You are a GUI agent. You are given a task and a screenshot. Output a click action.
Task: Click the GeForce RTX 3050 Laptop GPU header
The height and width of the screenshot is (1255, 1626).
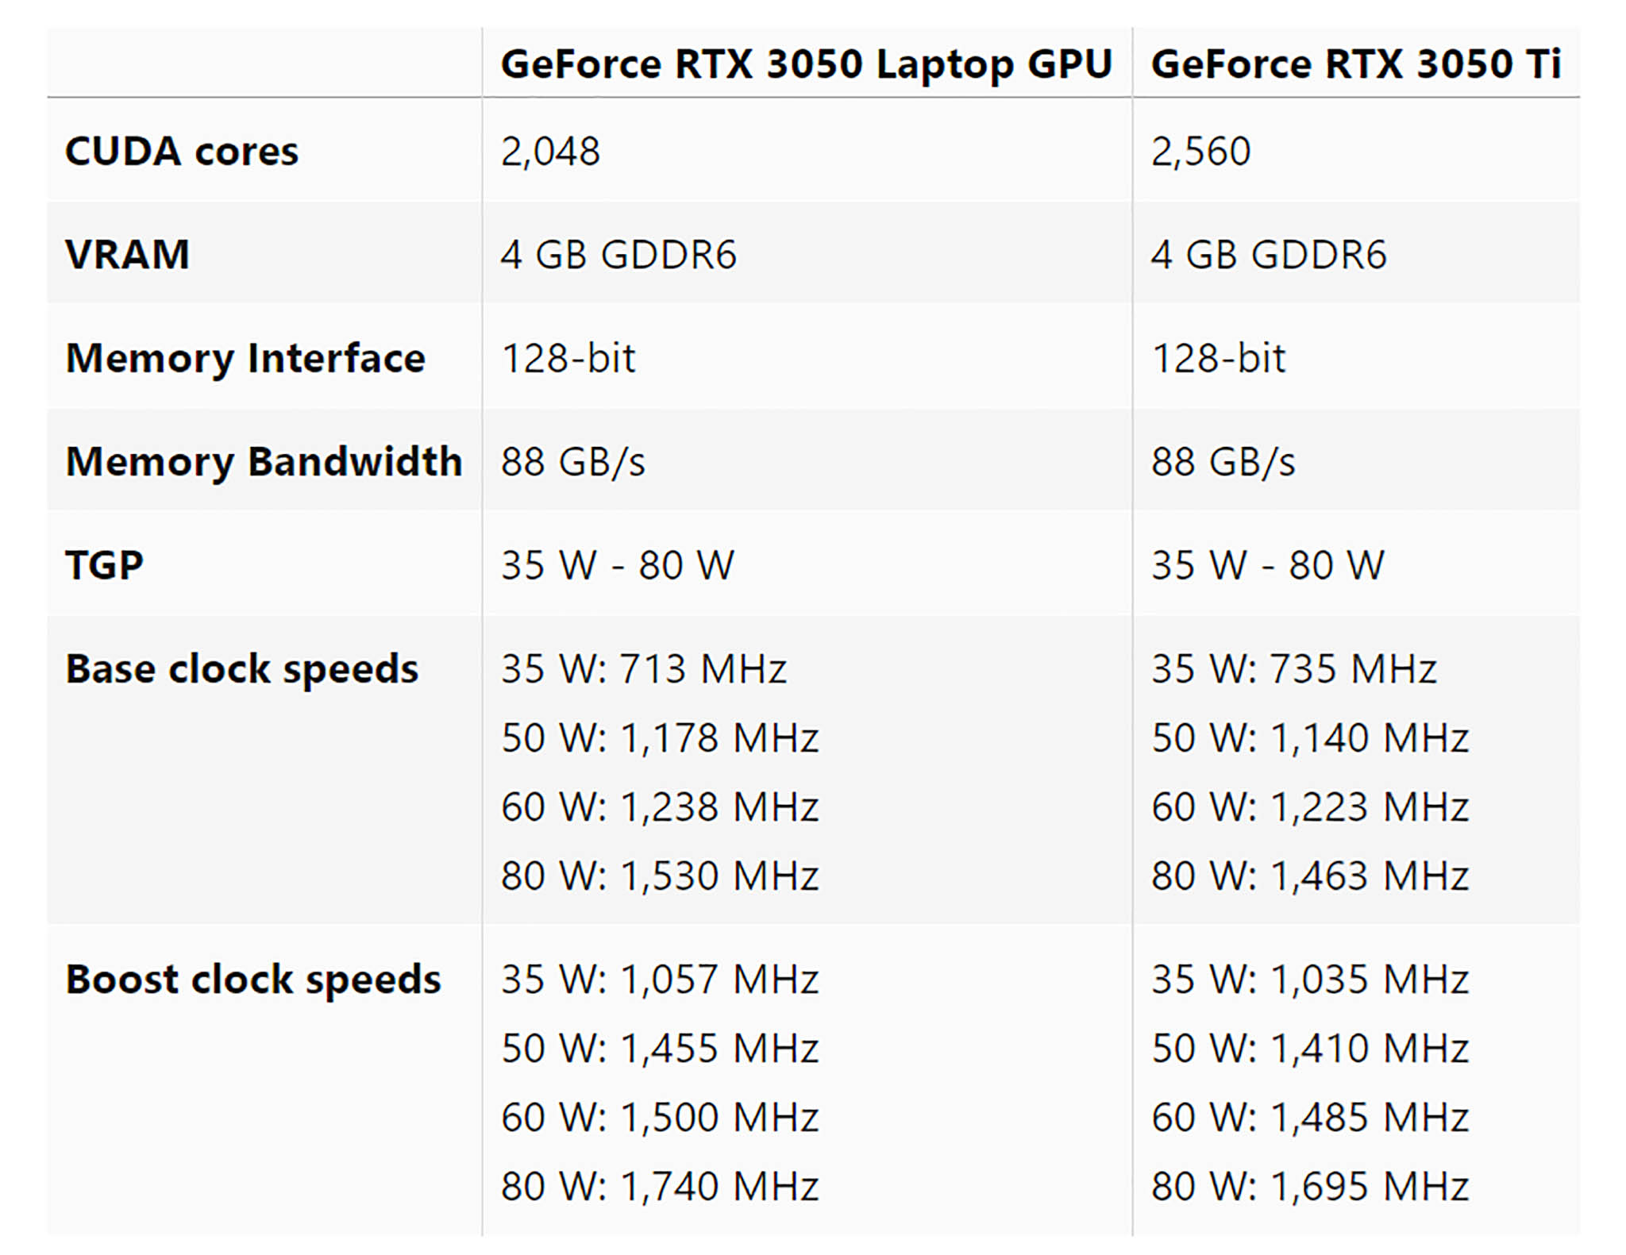click(x=806, y=64)
